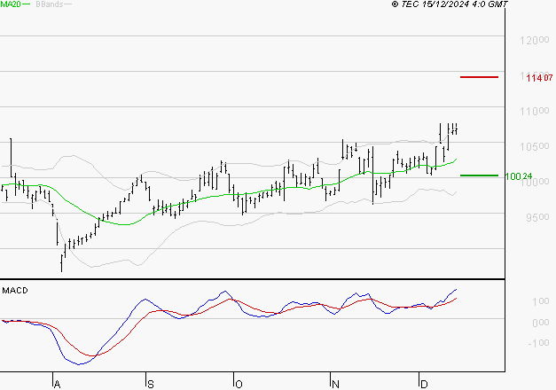Click the 10500 price axis label
556x390 pixels.
click(x=535, y=146)
